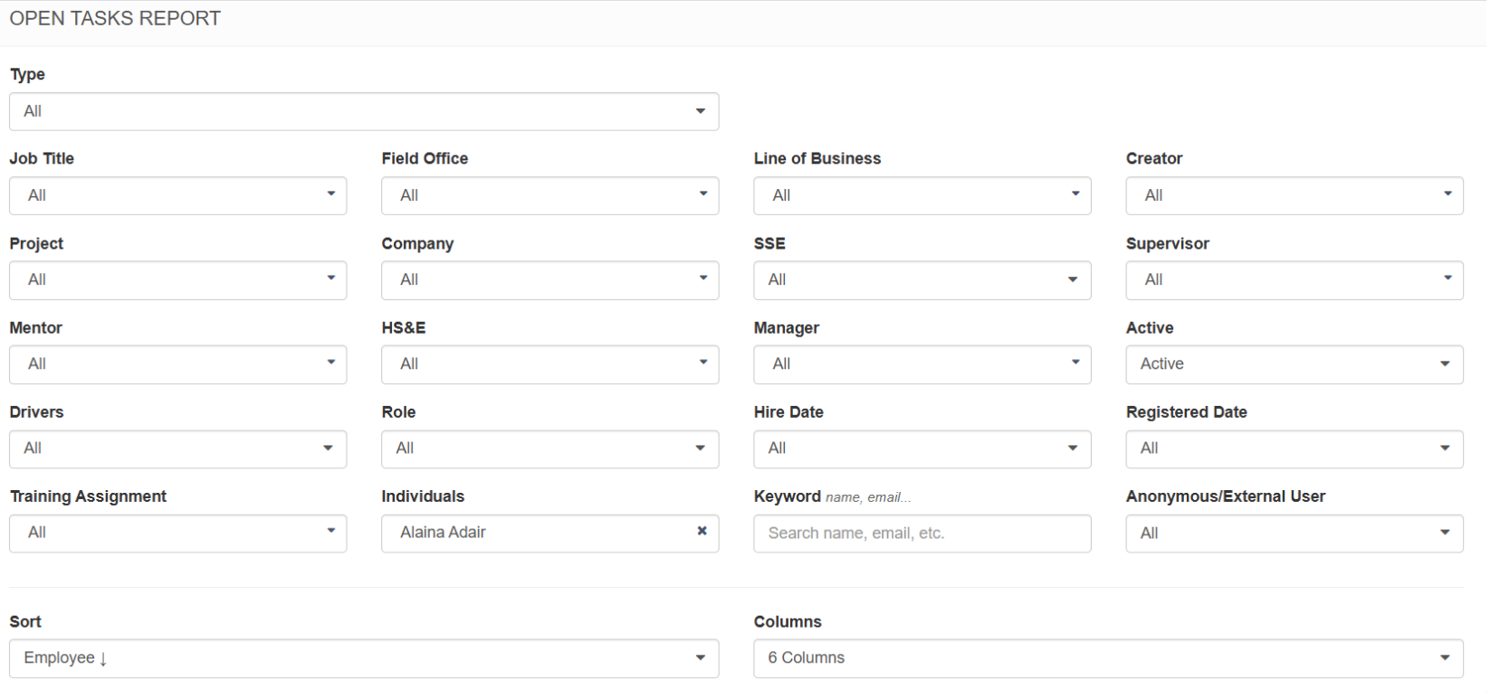Click the Supervisor dropdown arrow
Screen dimensions: 1500x699
click(1447, 279)
